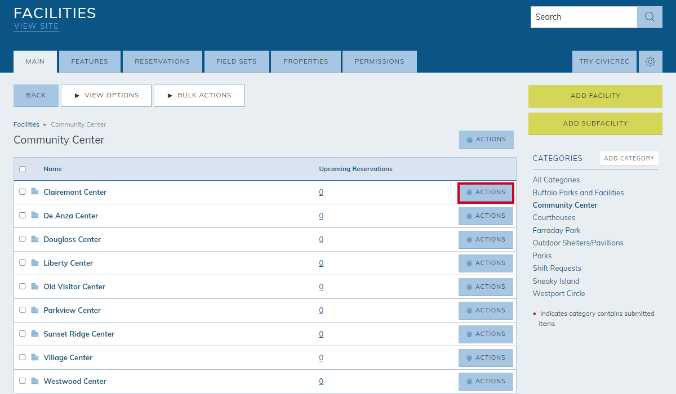The width and height of the screenshot is (676, 394).
Task: Switch to the Main tab
Action: pyautogui.click(x=35, y=61)
